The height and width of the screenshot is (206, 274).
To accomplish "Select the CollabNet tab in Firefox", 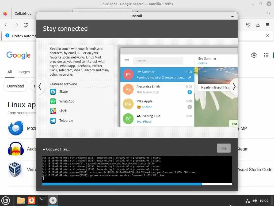I will pos(23,13).
